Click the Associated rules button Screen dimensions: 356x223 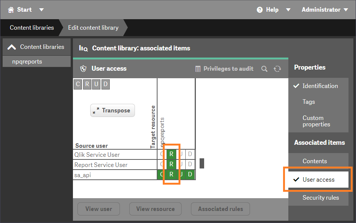pos(220,209)
